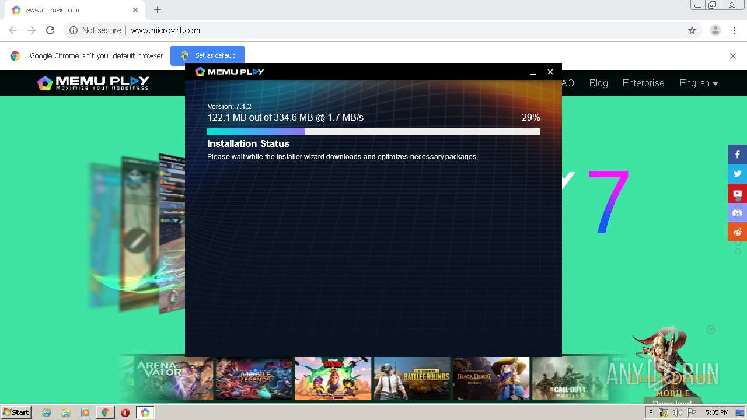
Task: Open network status tray icon
Action: pyautogui.click(x=664, y=412)
